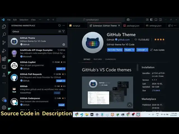Open the View menu
Viewport: 179px width, 134px height.
[x=33, y=20]
